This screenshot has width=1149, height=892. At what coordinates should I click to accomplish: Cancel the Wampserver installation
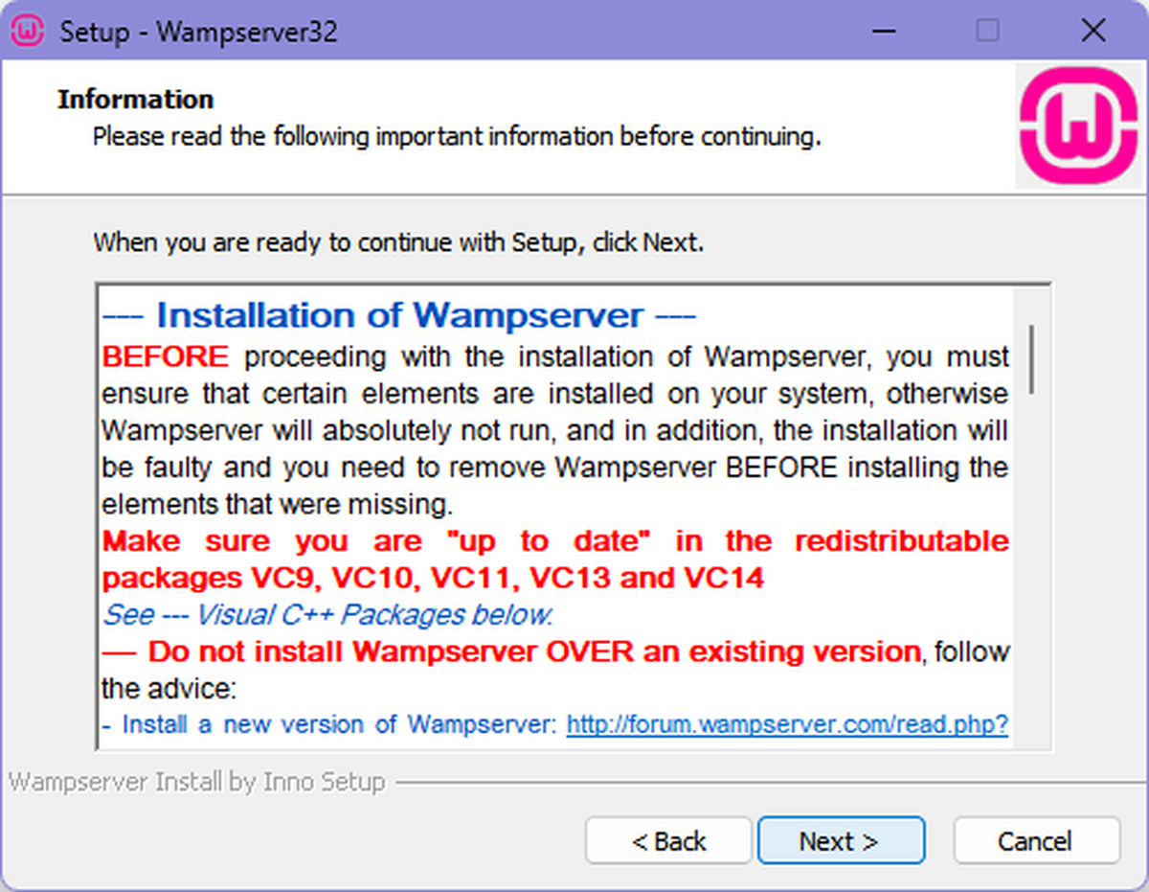pyautogui.click(x=1035, y=840)
